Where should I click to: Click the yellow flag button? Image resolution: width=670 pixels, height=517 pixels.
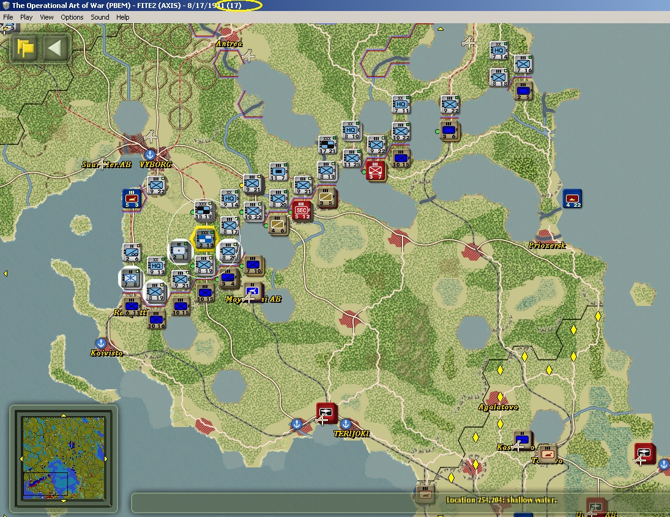[26, 48]
